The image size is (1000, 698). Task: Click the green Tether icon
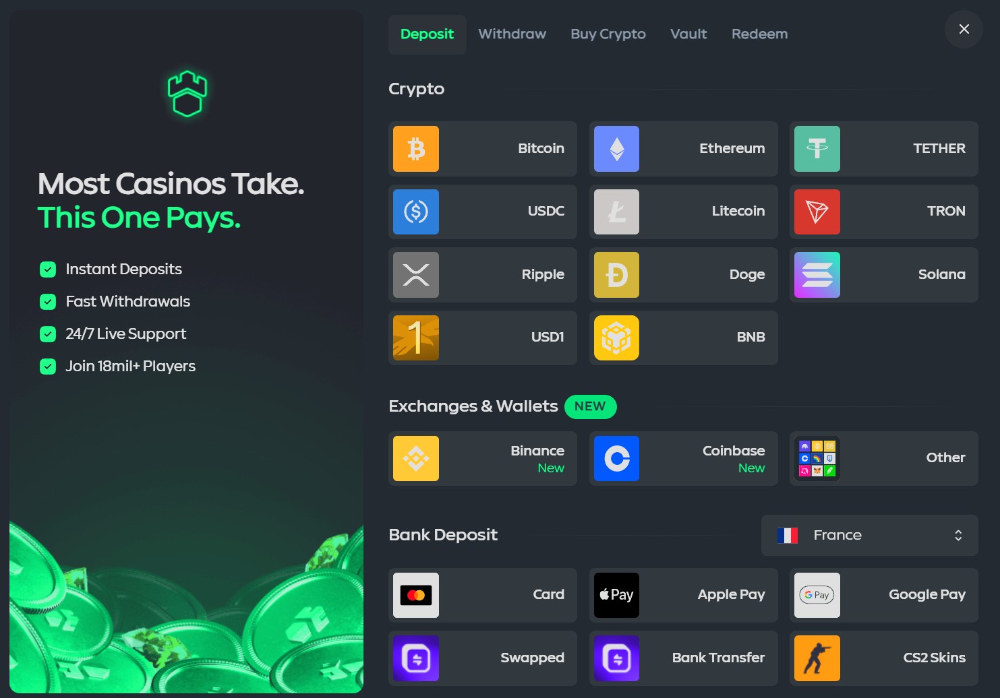[817, 149]
